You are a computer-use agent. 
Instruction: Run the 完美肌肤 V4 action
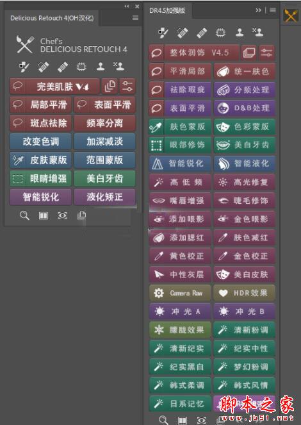pos(54,87)
